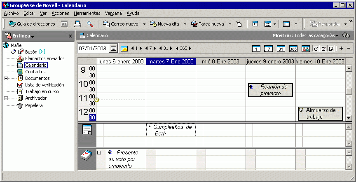Screen dimensions: 356x182
Task: Click the linked circles icon beside categories
Action: 346,35
